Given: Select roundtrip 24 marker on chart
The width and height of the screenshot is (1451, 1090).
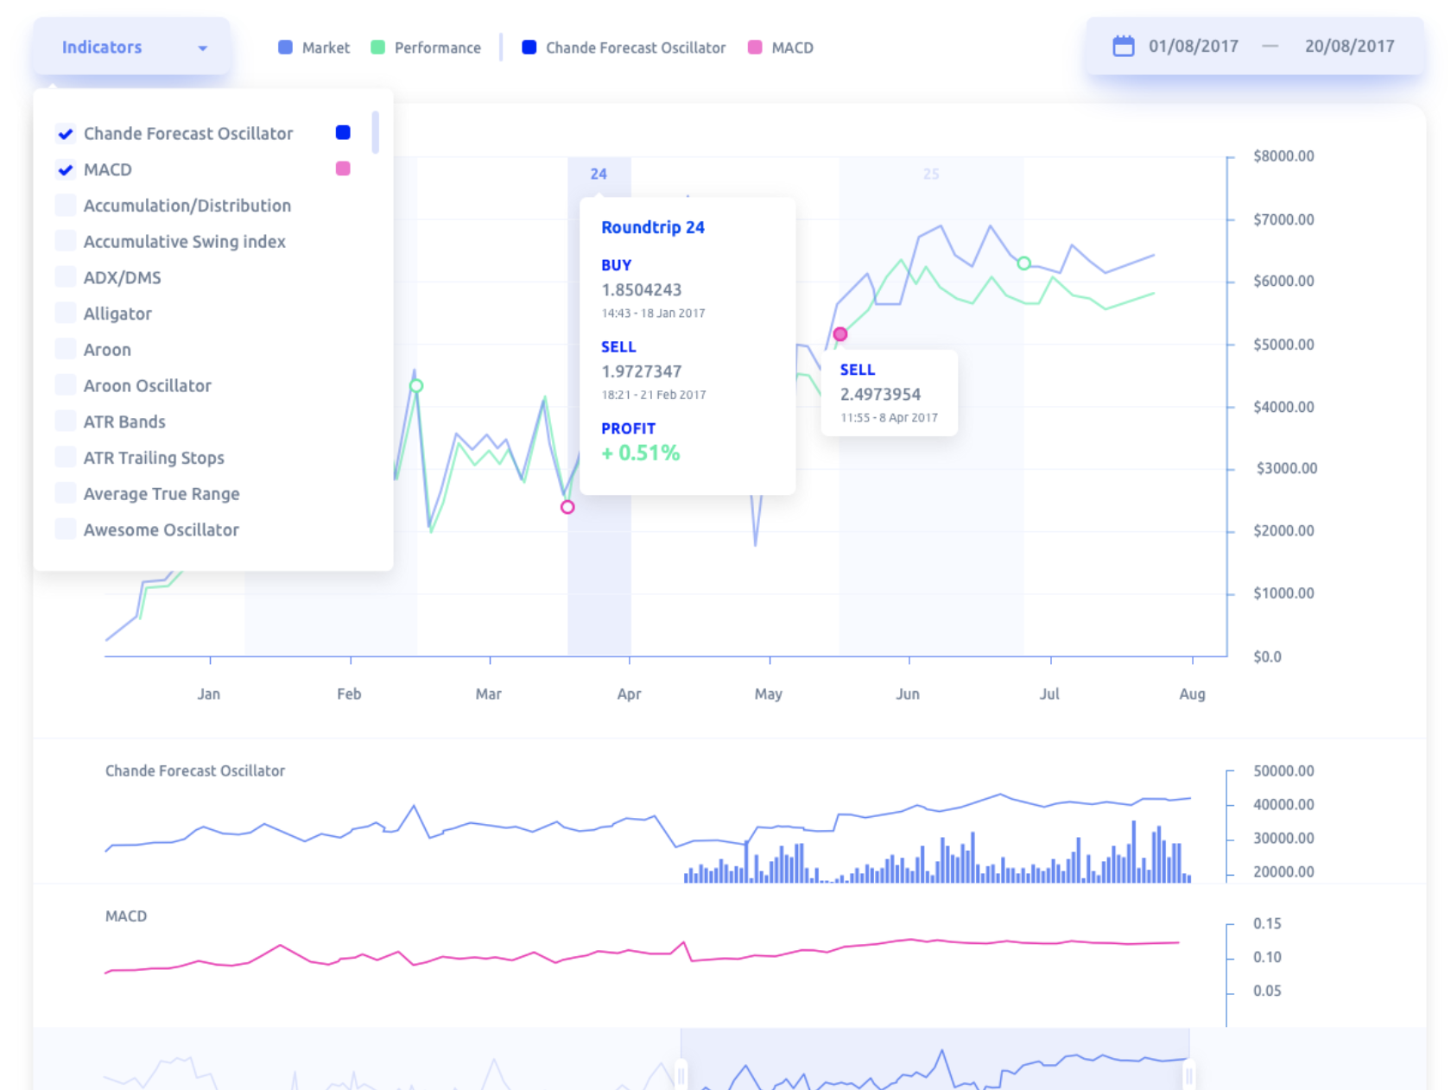Looking at the screenshot, I should click(x=599, y=174).
